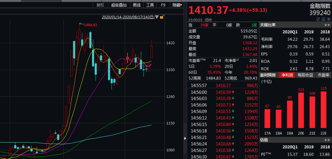Click the 20E profit bar labeled 121
The width and height of the screenshot is (332, 159).
tap(301, 110)
